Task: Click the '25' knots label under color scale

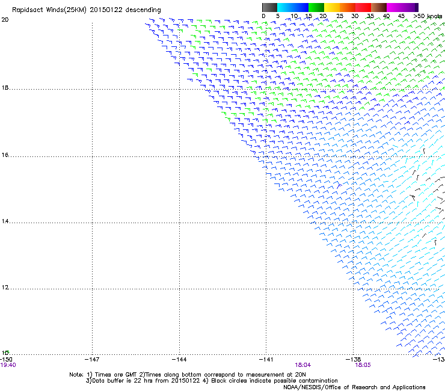Action: pos(340,16)
